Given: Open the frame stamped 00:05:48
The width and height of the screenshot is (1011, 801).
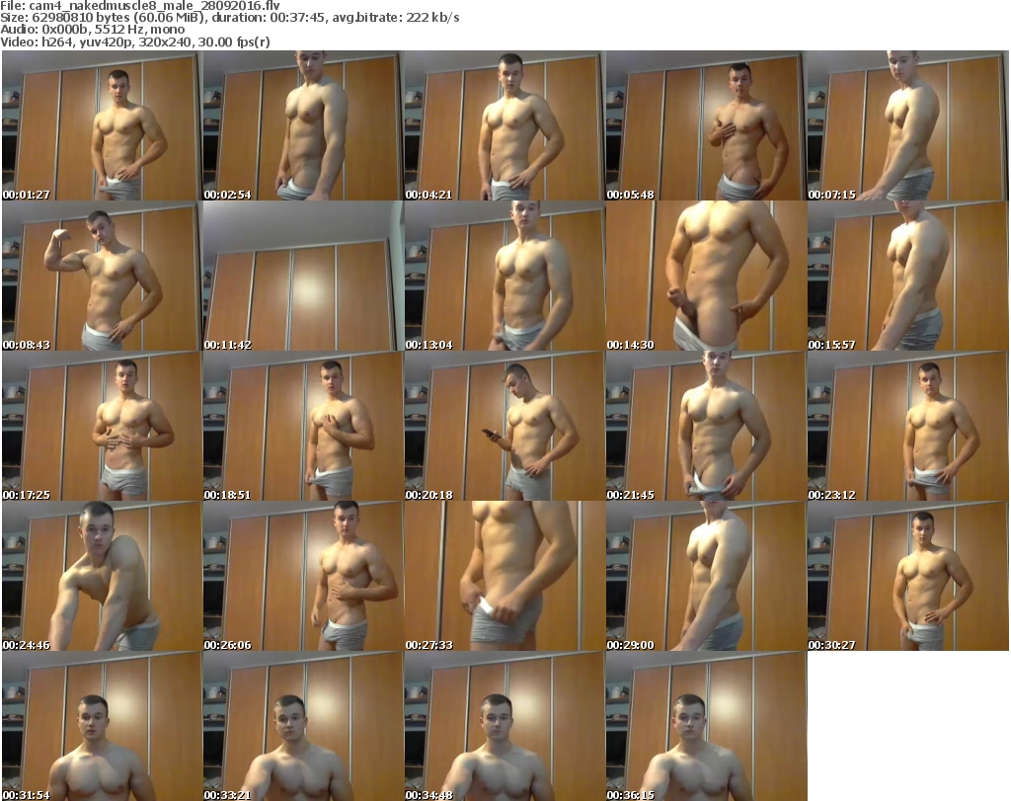Looking at the screenshot, I should click(x=706, y=125).
